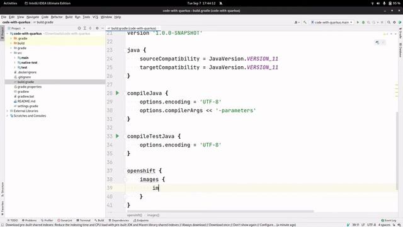Open the Favorites tool window on left edge
Screen dimensions: 403x227
3,208
